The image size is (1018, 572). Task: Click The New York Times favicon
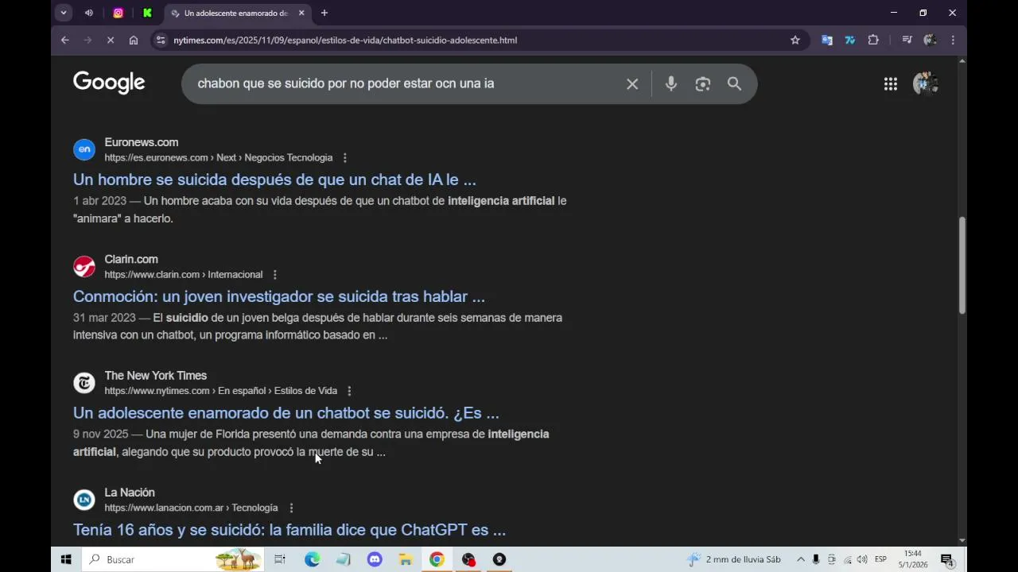click(84, 383)
